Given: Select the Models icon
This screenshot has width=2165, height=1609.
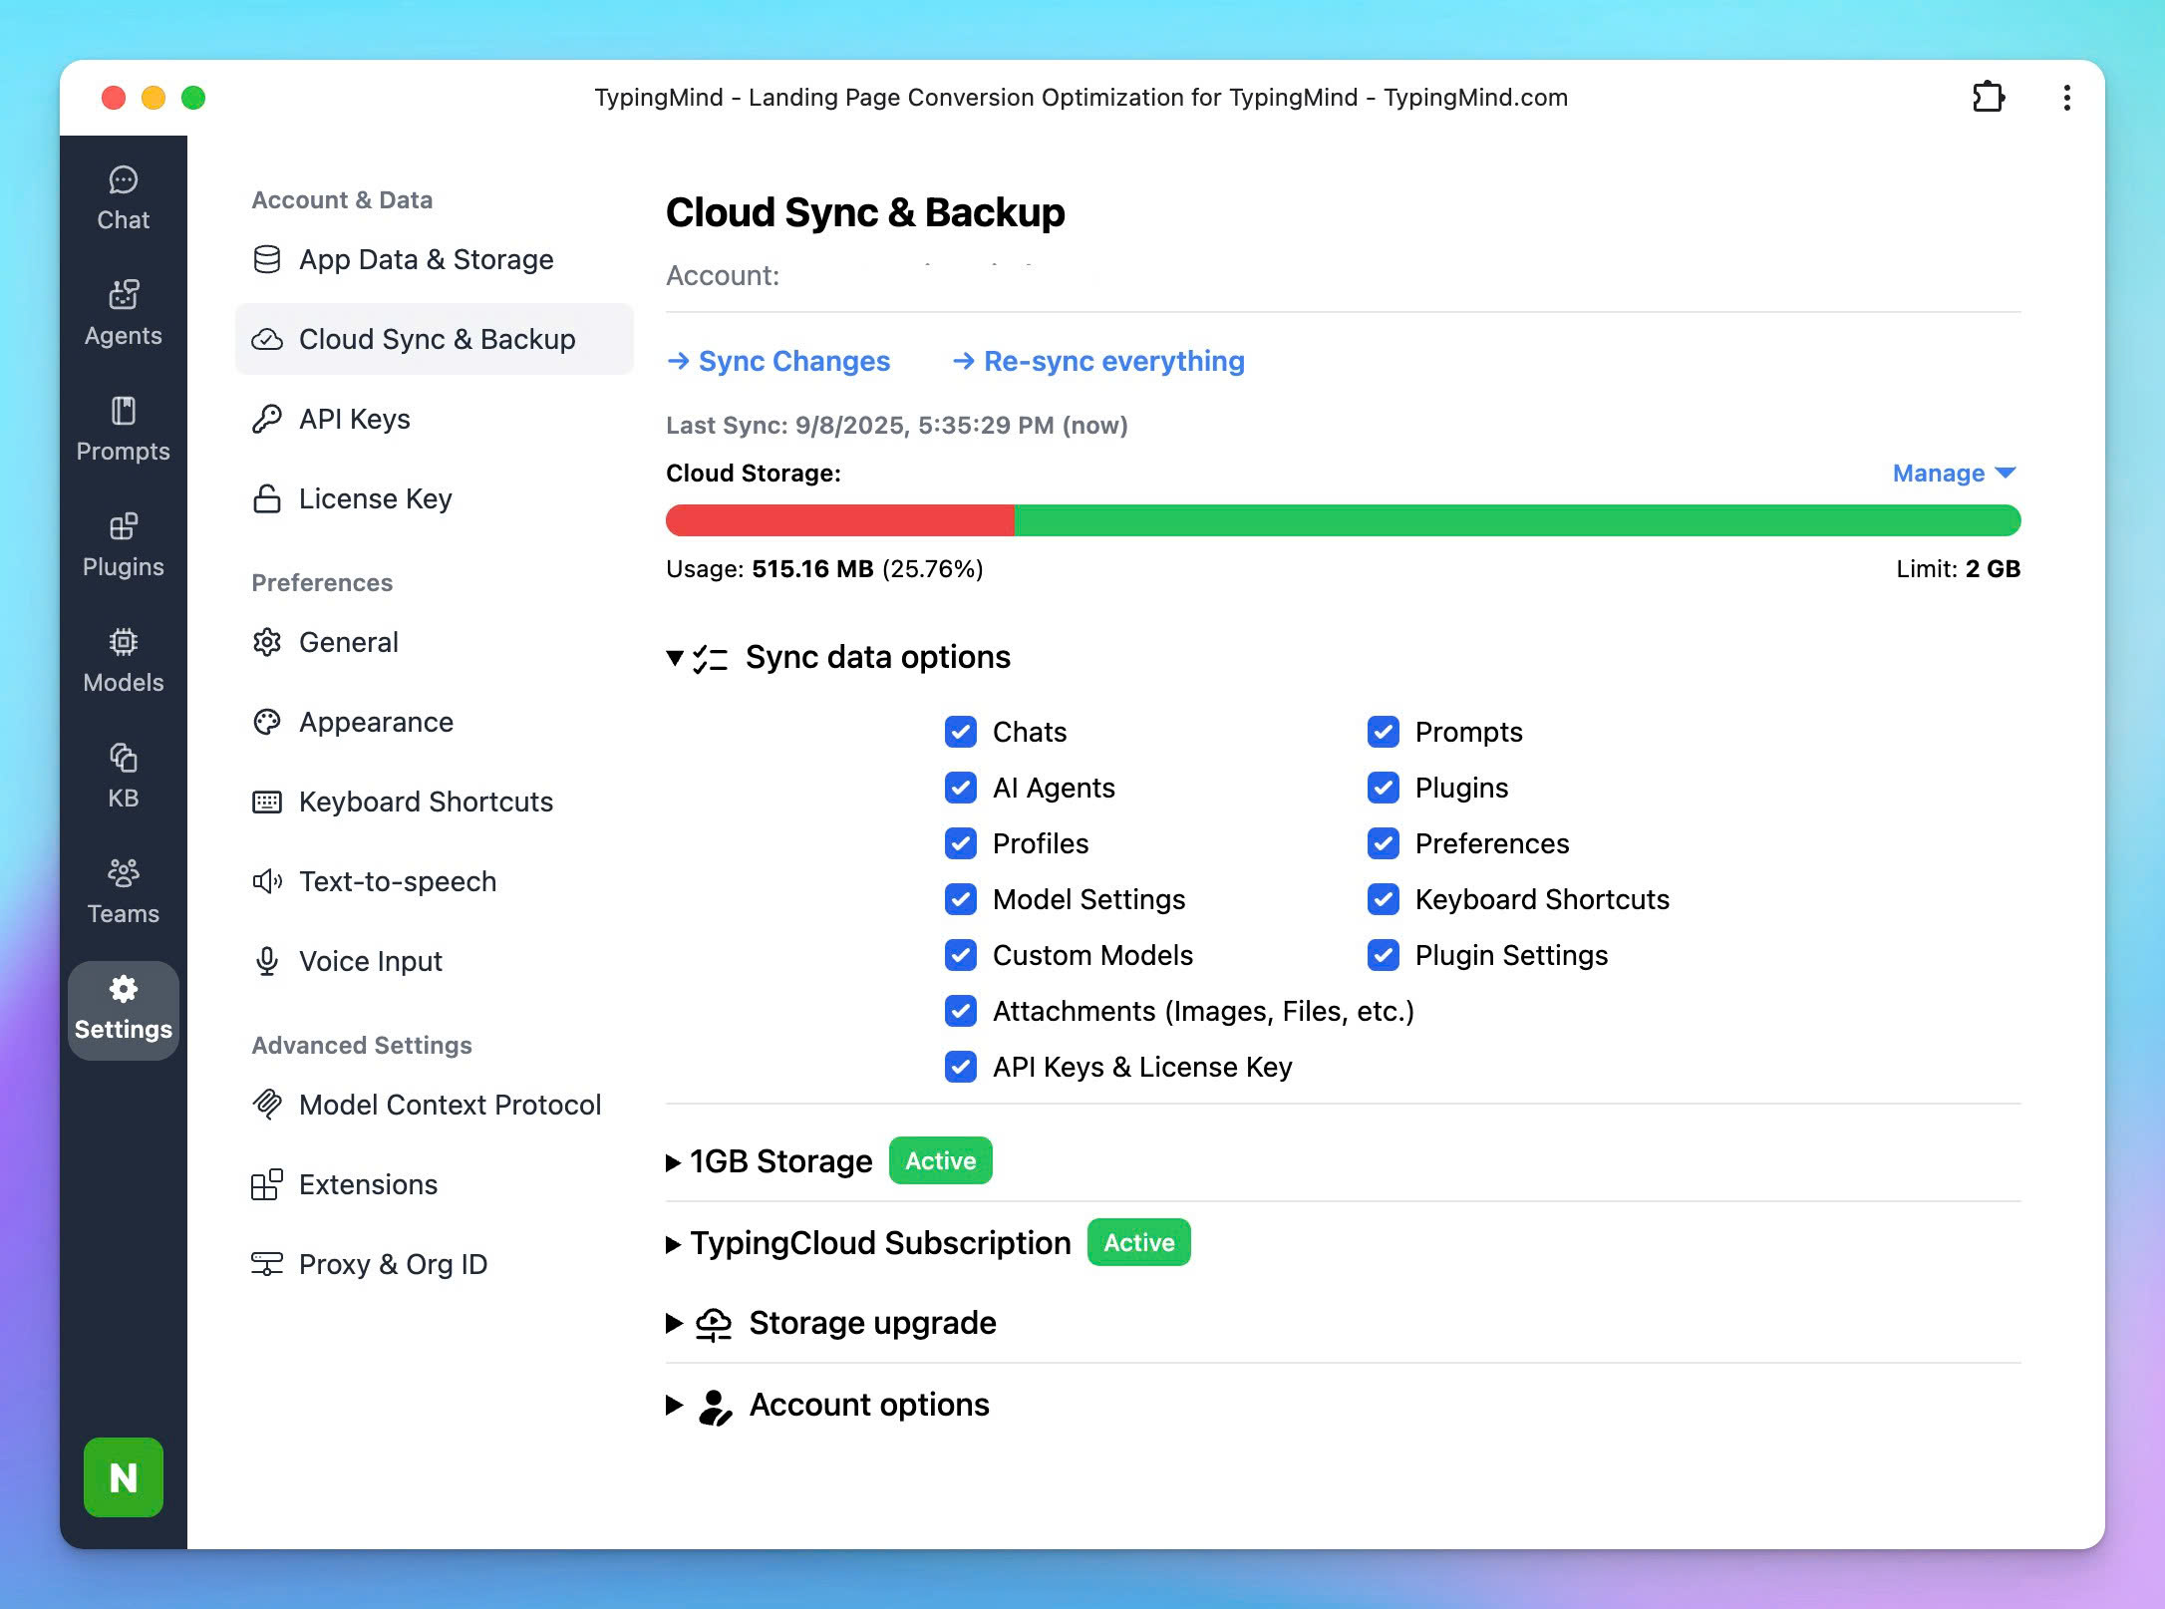Looking at the screenshot, I should pyautogui.click(x=123, y=658).
